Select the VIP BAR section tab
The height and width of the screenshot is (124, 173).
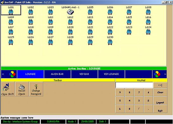(x=84, y=74)
